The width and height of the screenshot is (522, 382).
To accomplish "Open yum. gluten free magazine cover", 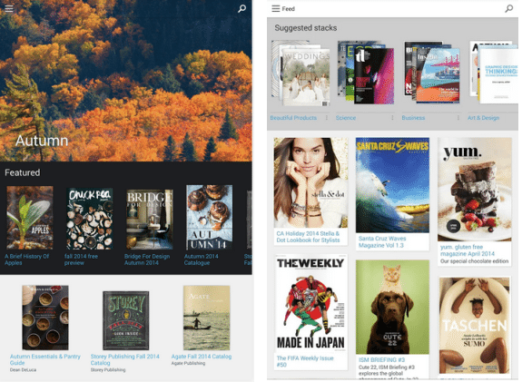I will 475,190.
